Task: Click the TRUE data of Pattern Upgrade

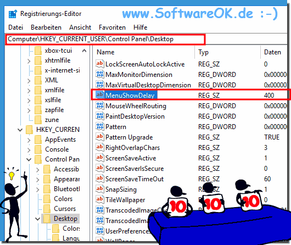Action: (x=272, y=137)
